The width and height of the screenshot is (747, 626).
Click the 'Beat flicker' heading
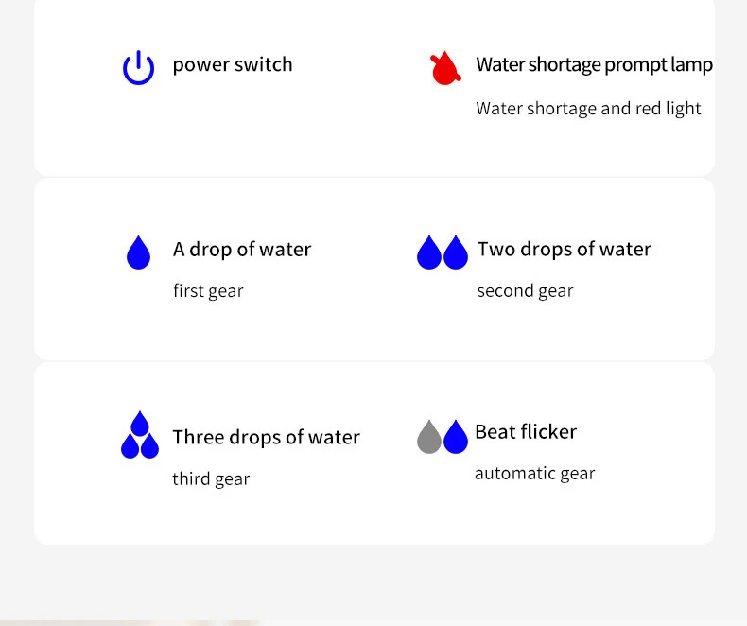point(526,431)
